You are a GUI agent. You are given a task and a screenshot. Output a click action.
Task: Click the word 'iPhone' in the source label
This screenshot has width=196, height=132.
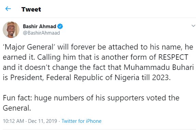(x=94, y=121)
